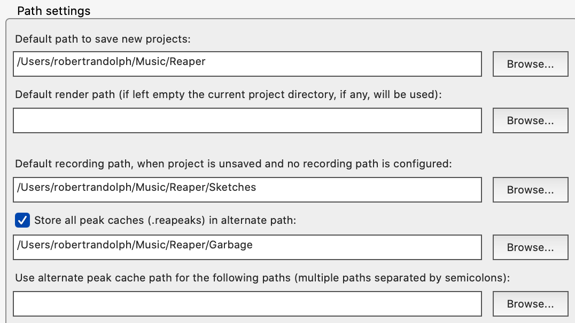The height and width of the screenshot is (323, 575).
Task: Focus the empty default render path field
Action: click(247, 120)
